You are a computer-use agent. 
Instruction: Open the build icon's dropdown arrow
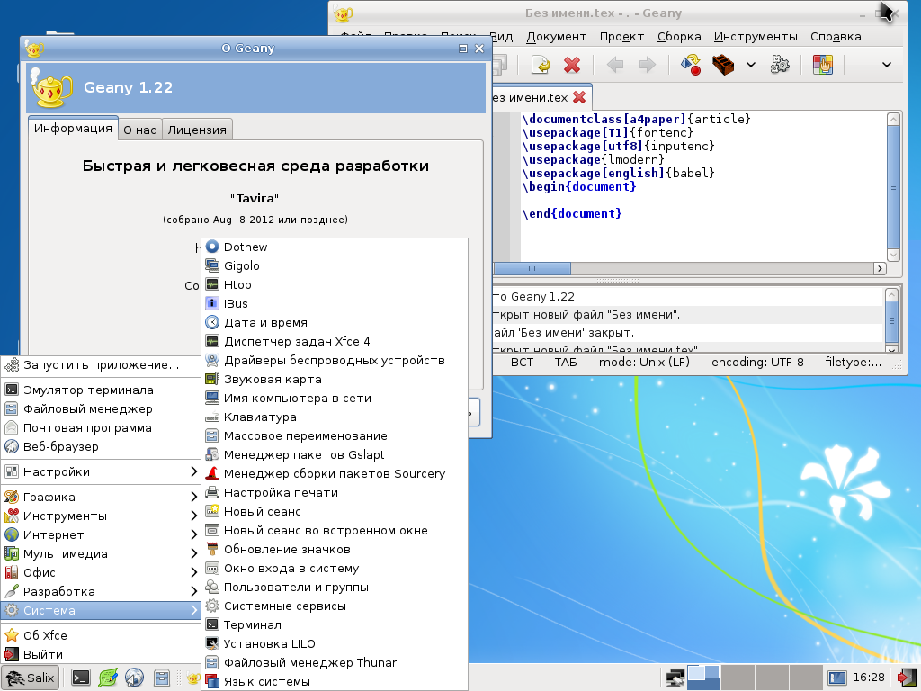(751, 65)
